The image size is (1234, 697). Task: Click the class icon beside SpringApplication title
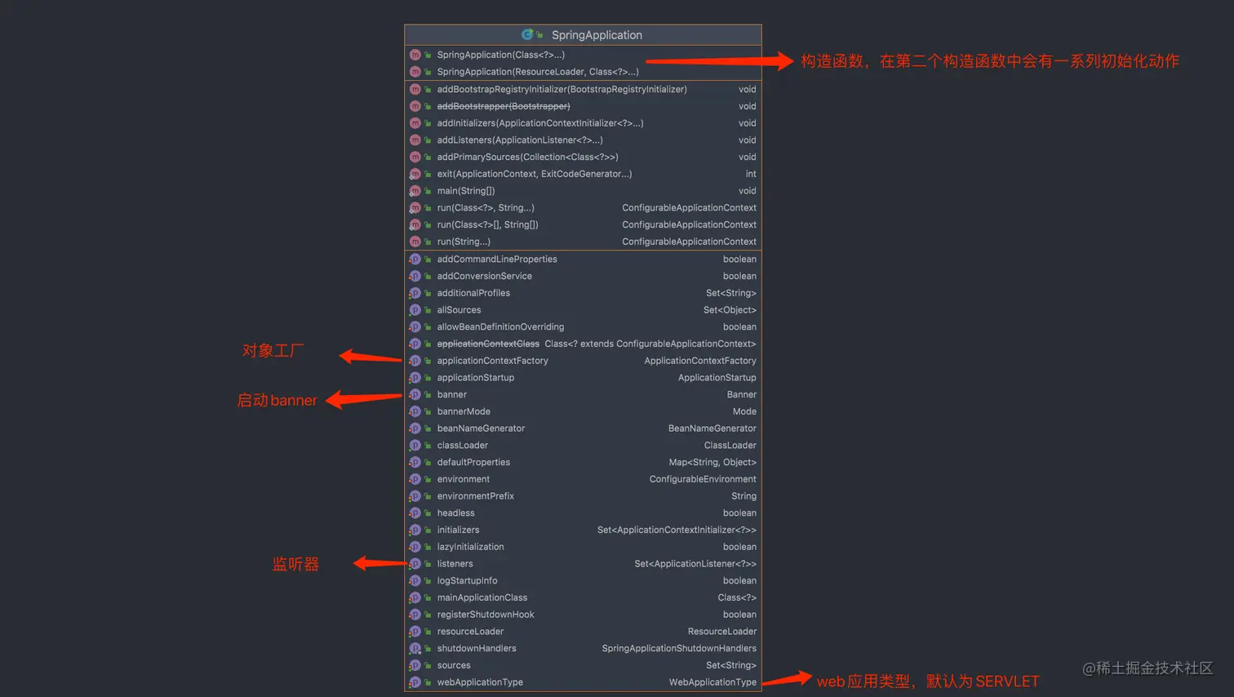point(527,34)
